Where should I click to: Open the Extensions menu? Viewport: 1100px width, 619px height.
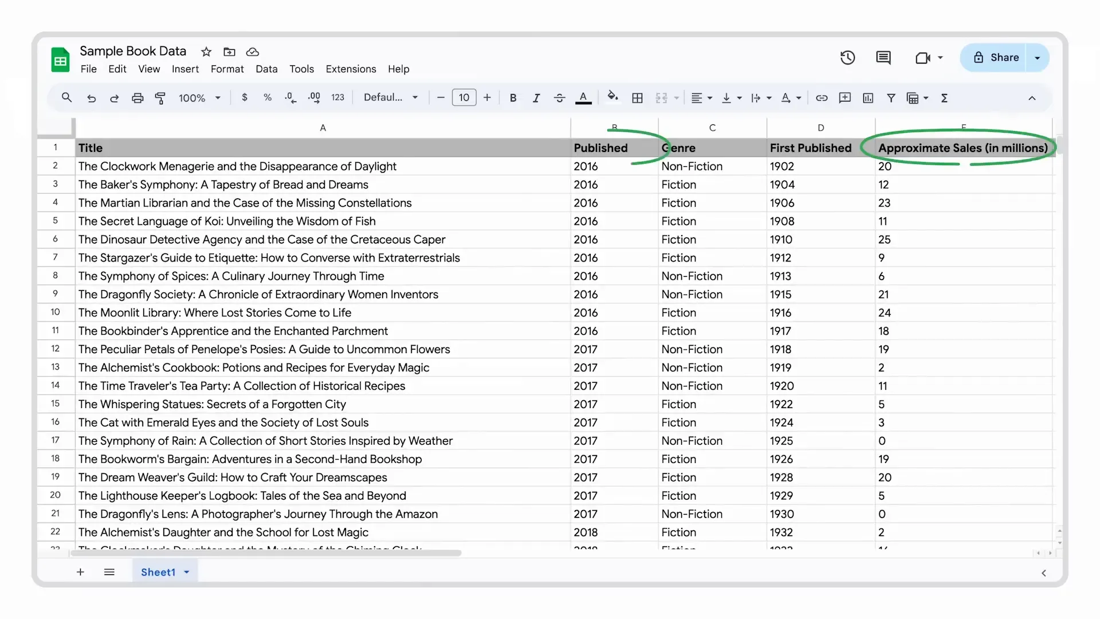coord(351,69)
